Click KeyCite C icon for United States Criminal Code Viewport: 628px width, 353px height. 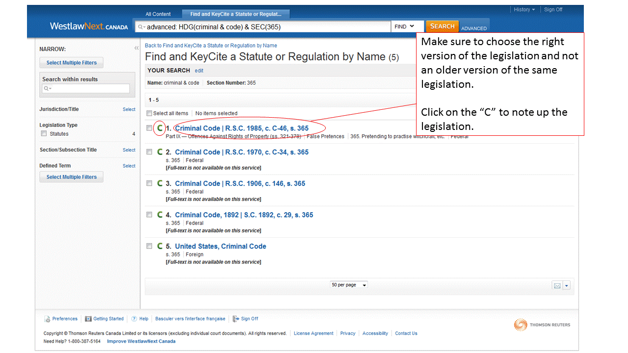tap(159, 246)
